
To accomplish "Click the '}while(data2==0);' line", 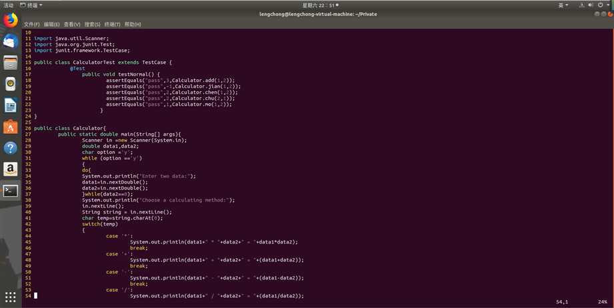I will coord(107,194).
